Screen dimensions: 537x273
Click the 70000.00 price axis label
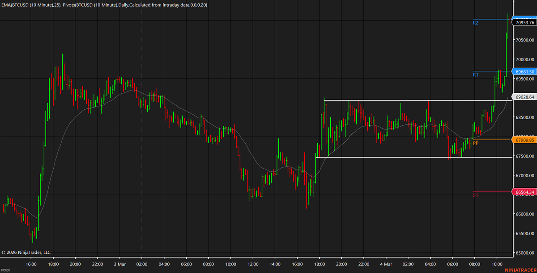click(x=525, y=59)
